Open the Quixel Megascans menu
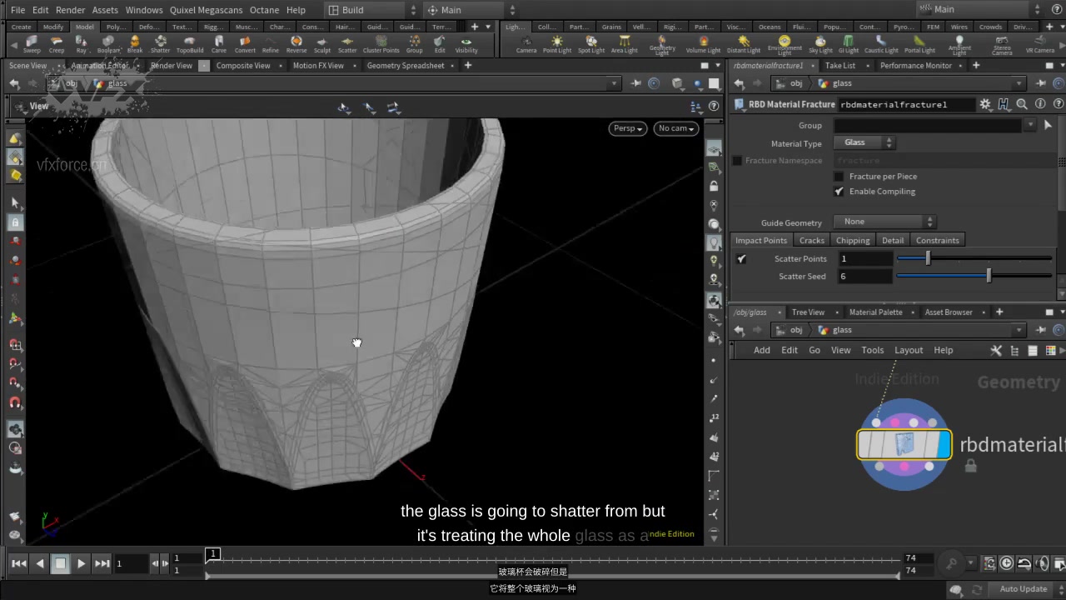1066x600 pixels. pos(207,10)
